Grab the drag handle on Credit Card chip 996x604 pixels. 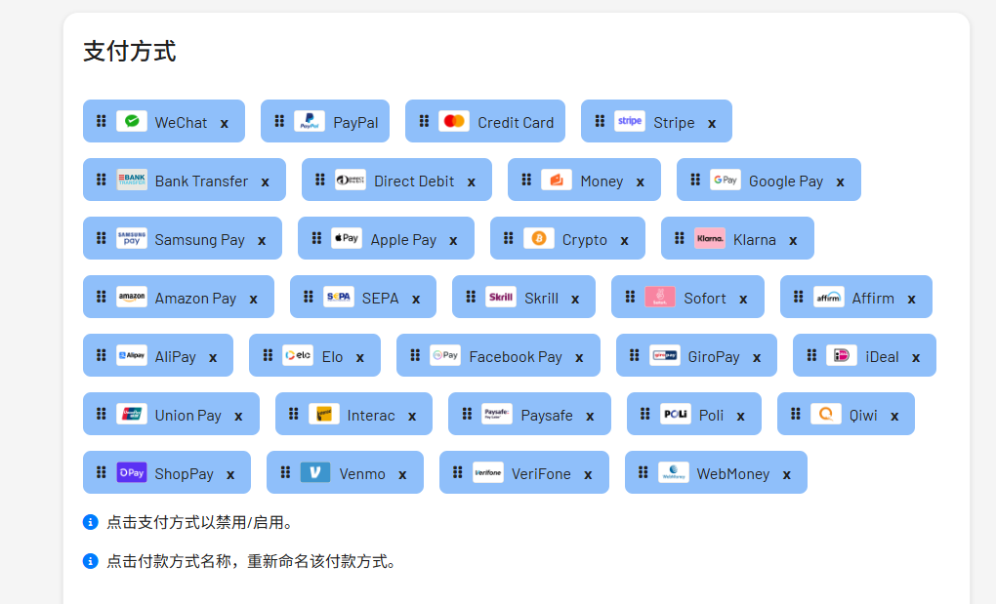424,121
